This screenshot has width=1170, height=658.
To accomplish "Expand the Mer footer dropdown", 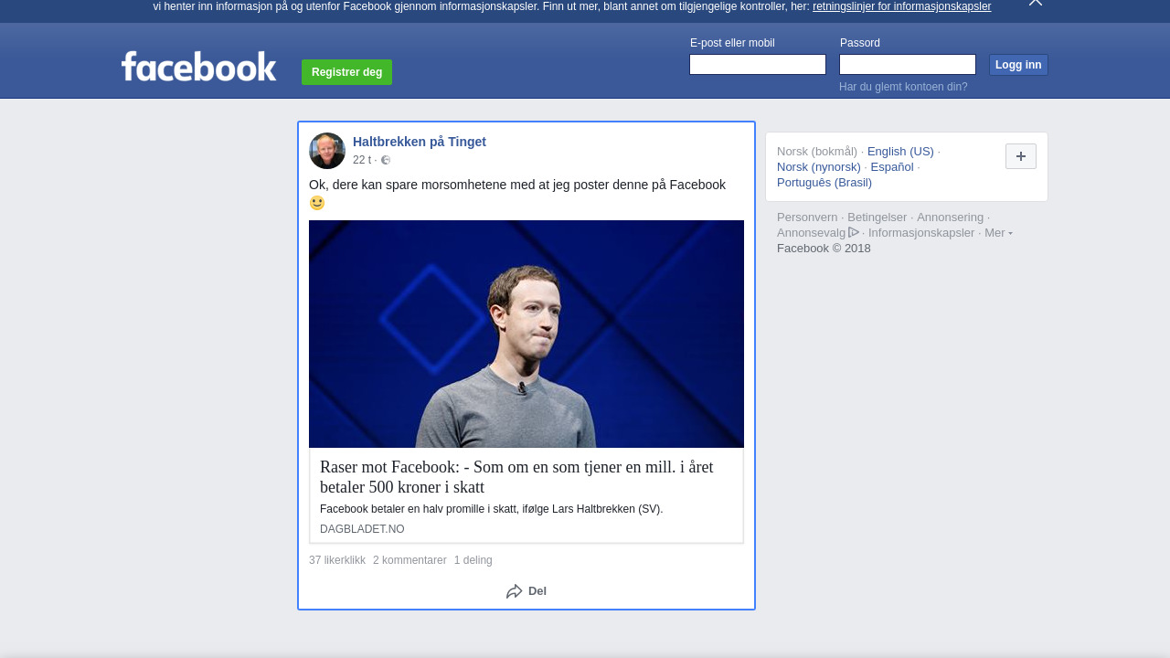I will (998, 233).
